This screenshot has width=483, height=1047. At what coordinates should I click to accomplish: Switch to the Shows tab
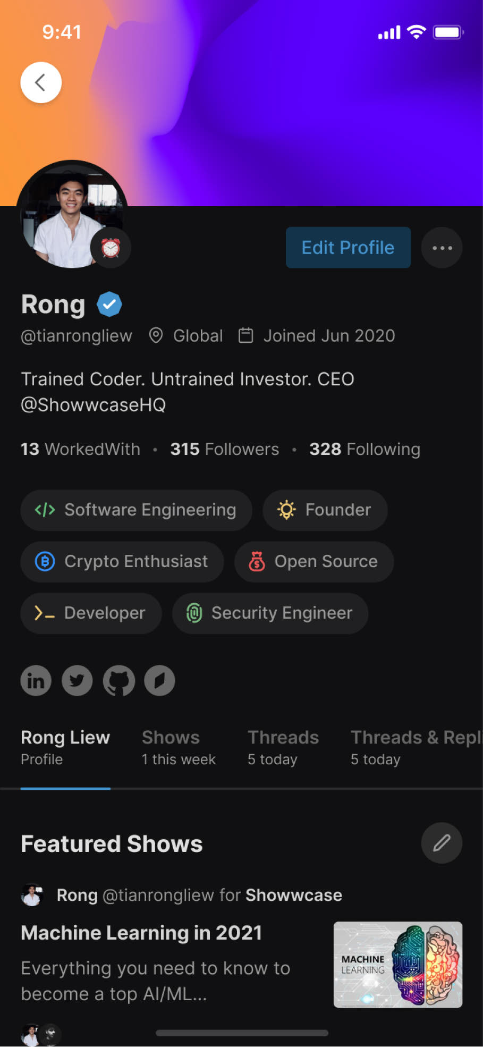click(179, 747)
